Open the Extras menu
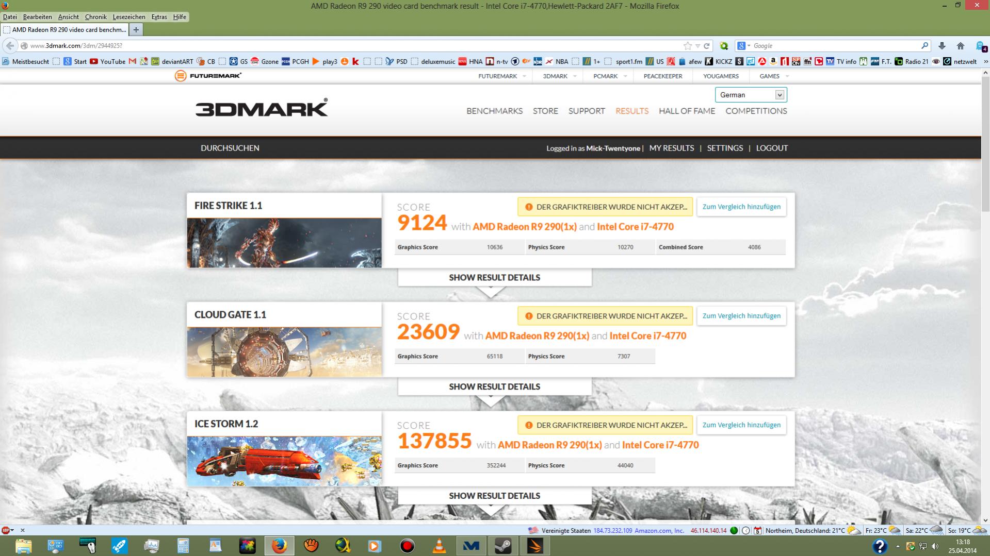The width and height of the screenshot is (990, 556). pyautogui.click(x=159, y=17)
